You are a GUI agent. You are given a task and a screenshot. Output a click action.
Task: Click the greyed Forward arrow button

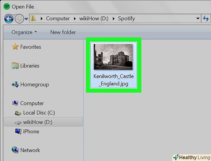point(19,19)
